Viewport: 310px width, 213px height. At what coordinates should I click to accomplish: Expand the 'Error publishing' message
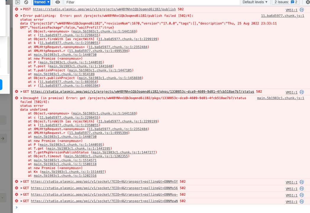[x=21, y=16]
